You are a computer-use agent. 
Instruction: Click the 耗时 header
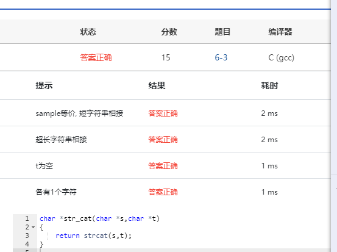269,85
